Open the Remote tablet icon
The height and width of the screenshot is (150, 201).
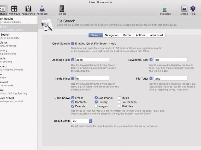point(62,9)
